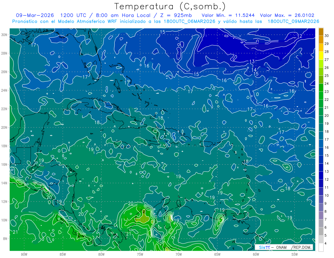
Task: Click the "80W" longitude axis label
Action: [x=101, y=254]
